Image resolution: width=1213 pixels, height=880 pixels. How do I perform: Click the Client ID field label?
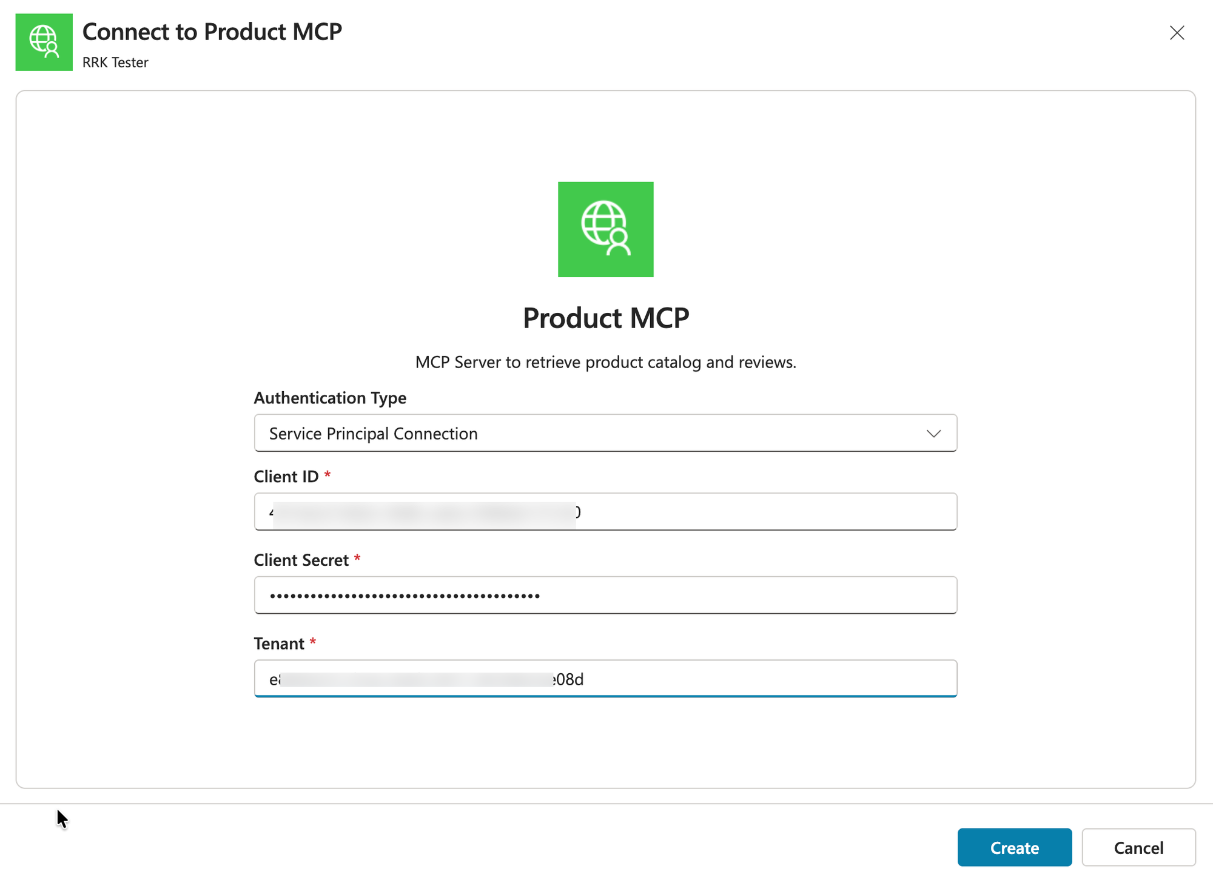(286, 477)
